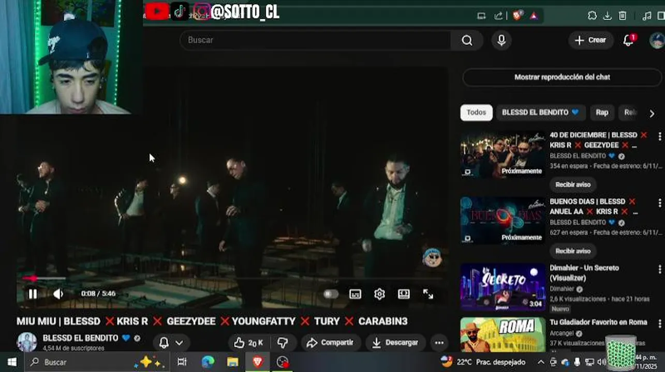Open options for Un Secreto video
The width and height of the screenshot is (665, 372).
point(659,269)
